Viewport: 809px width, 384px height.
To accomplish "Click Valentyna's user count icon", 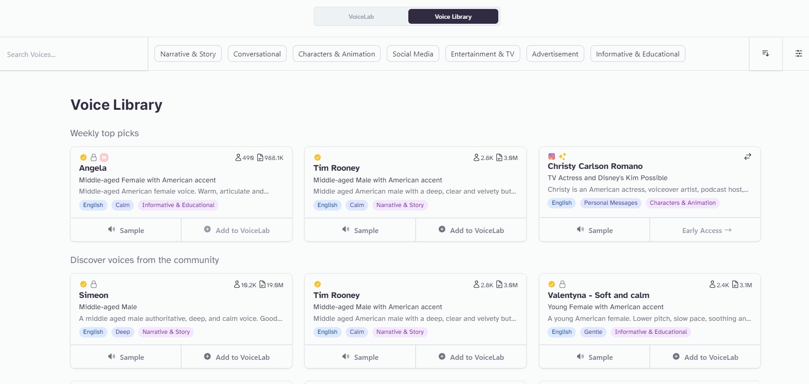I will click(x=712, y=285).
